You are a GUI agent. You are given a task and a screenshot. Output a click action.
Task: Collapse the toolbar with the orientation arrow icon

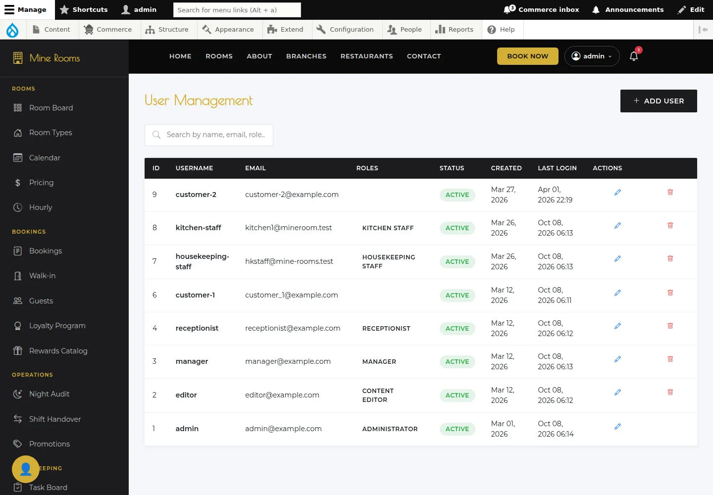(x=703, y=30)
